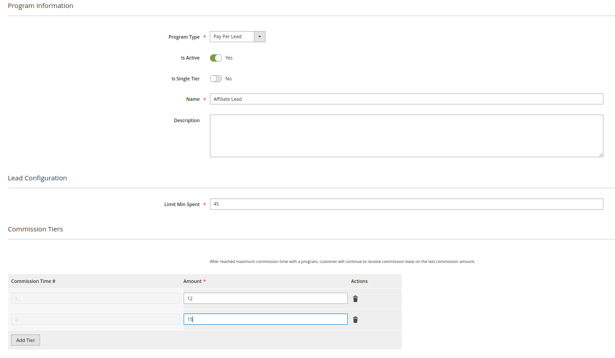
Task: Click the tier 1 Amount field
Action: tap(265, 298)
